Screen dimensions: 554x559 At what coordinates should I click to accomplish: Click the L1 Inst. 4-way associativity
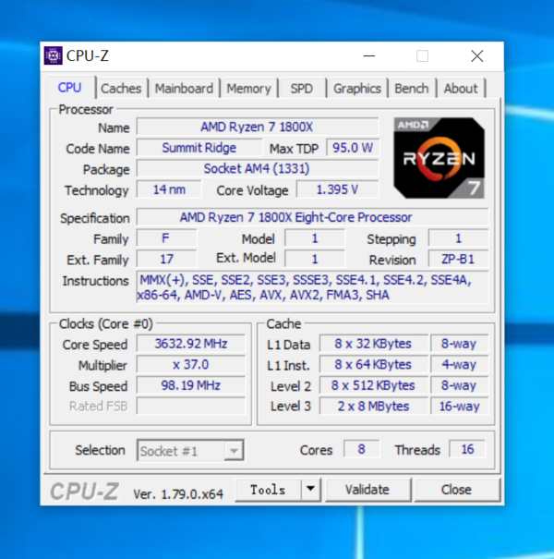[x=459, y=365]
